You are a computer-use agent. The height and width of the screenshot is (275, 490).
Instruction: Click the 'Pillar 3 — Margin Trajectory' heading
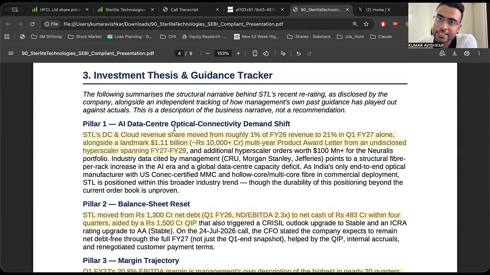click(131, 260)
